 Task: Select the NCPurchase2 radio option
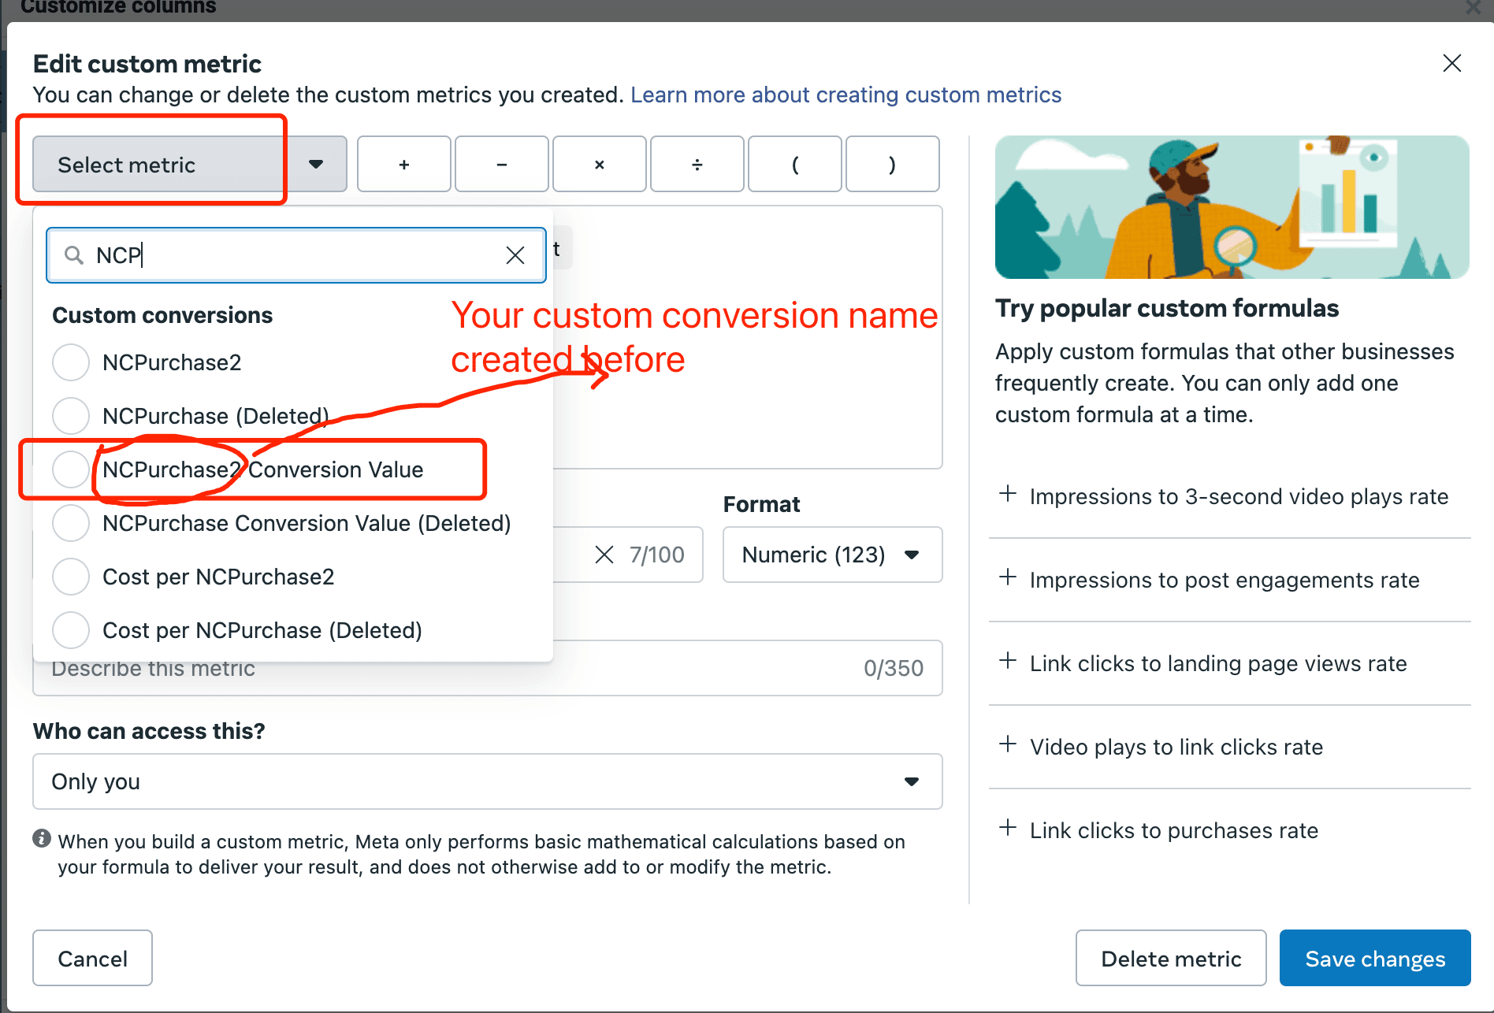pyautogui.click(x=71, y=362)
